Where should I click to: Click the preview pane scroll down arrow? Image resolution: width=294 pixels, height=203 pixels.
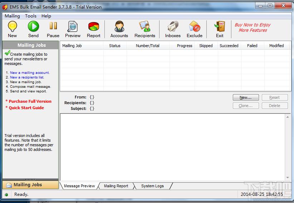(x=288, y=178)
